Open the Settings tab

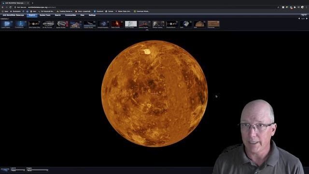pos(92,15)
